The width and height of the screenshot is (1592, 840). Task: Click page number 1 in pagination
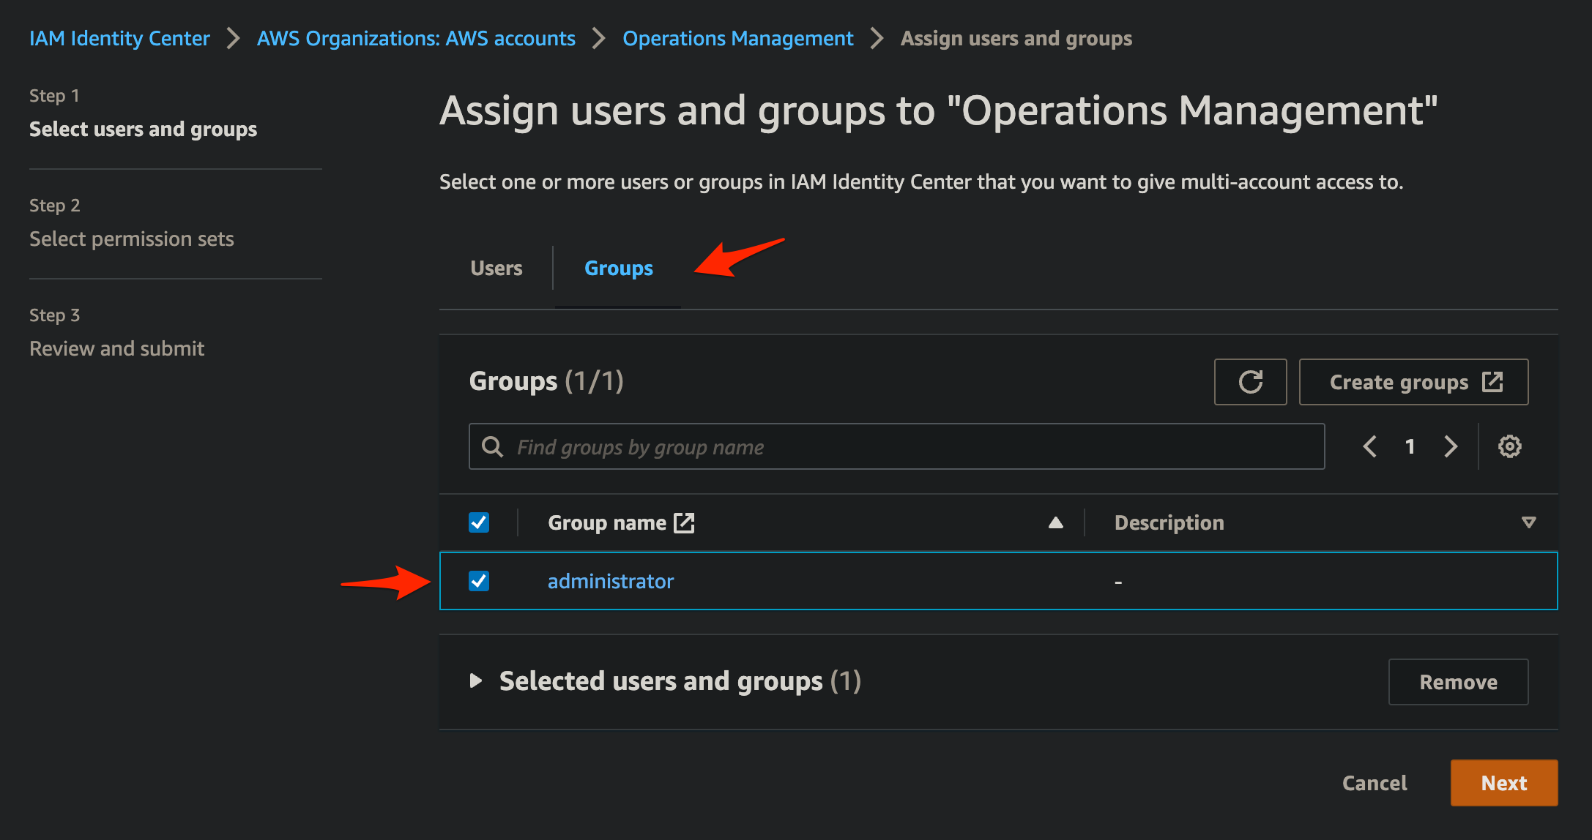[x=1410, y=446]
